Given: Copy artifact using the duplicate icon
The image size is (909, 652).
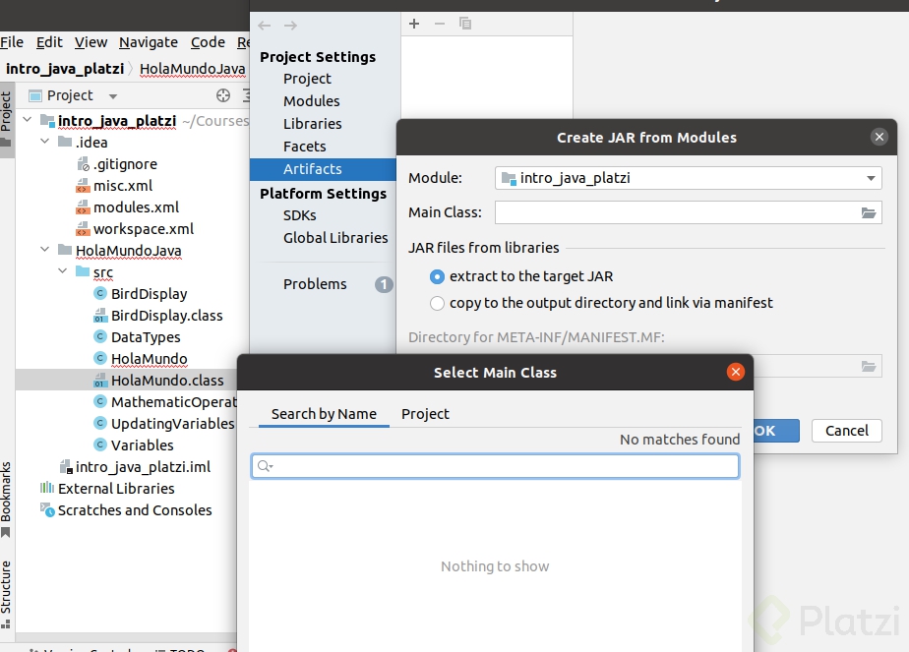Looking at the screenshot, I should point(465,24).
